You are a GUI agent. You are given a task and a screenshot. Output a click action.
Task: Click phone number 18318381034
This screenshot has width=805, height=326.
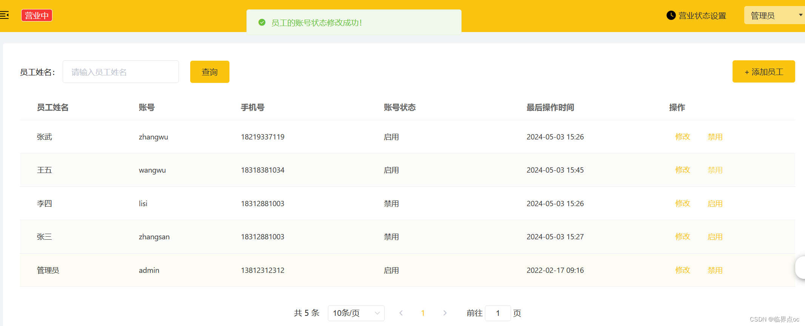pos(263,170)
